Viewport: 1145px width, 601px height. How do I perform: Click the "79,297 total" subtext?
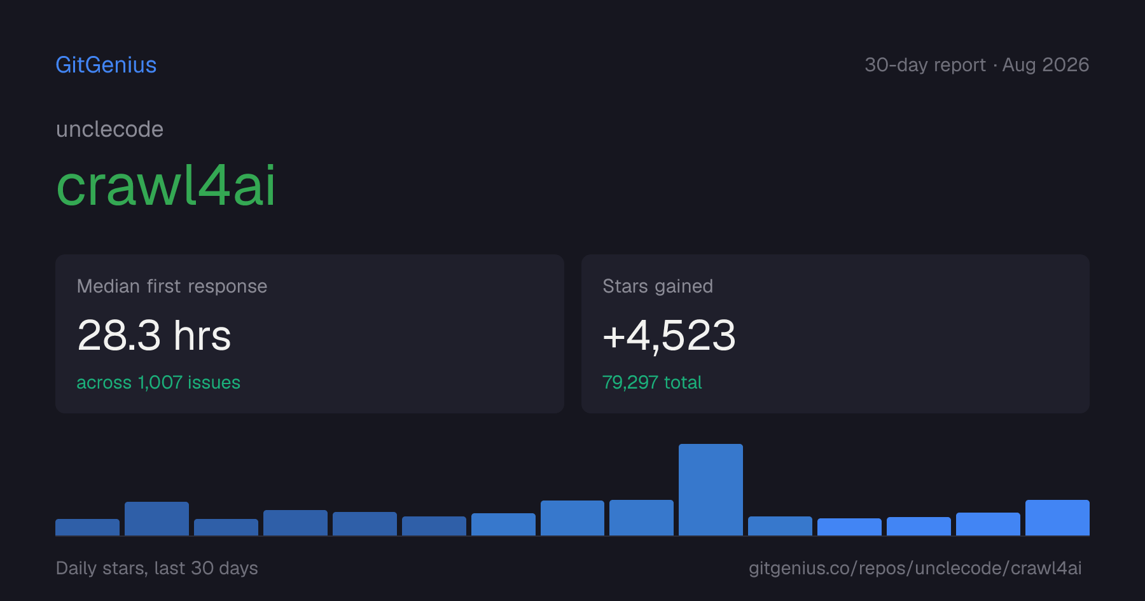tap(652, 382)
